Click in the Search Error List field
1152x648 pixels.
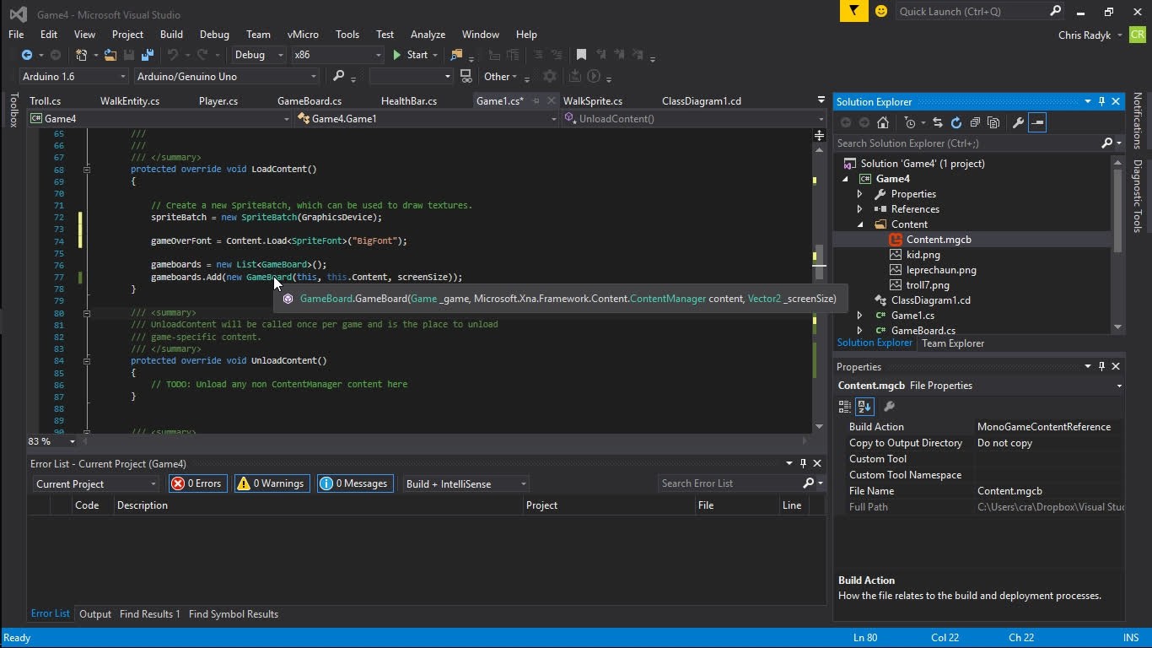[729, 483]
